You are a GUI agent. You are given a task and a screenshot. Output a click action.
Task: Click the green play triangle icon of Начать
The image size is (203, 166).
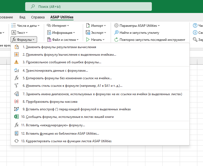tap(88, 39)
